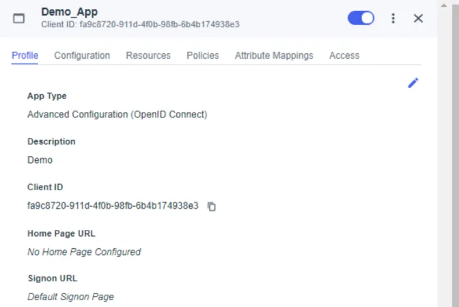
Task: Click the application window icon beside Demo_App
Action: (18, 18)
